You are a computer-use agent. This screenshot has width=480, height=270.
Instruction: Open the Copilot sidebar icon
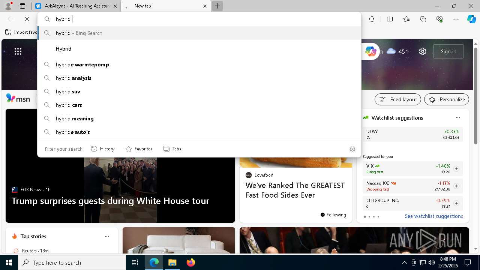(471, 19)
